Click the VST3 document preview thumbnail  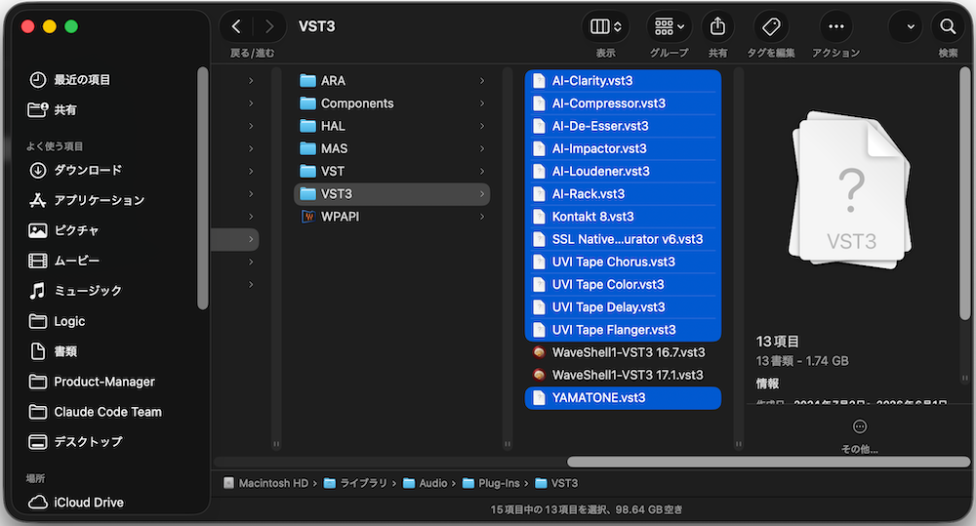pos(851,190)
